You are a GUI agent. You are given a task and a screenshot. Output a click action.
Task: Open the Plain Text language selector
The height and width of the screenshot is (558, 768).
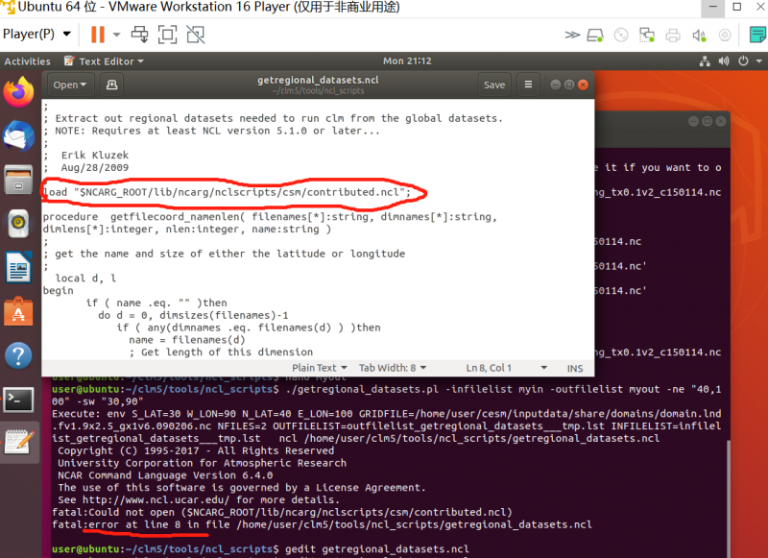(x=320, y=368)
